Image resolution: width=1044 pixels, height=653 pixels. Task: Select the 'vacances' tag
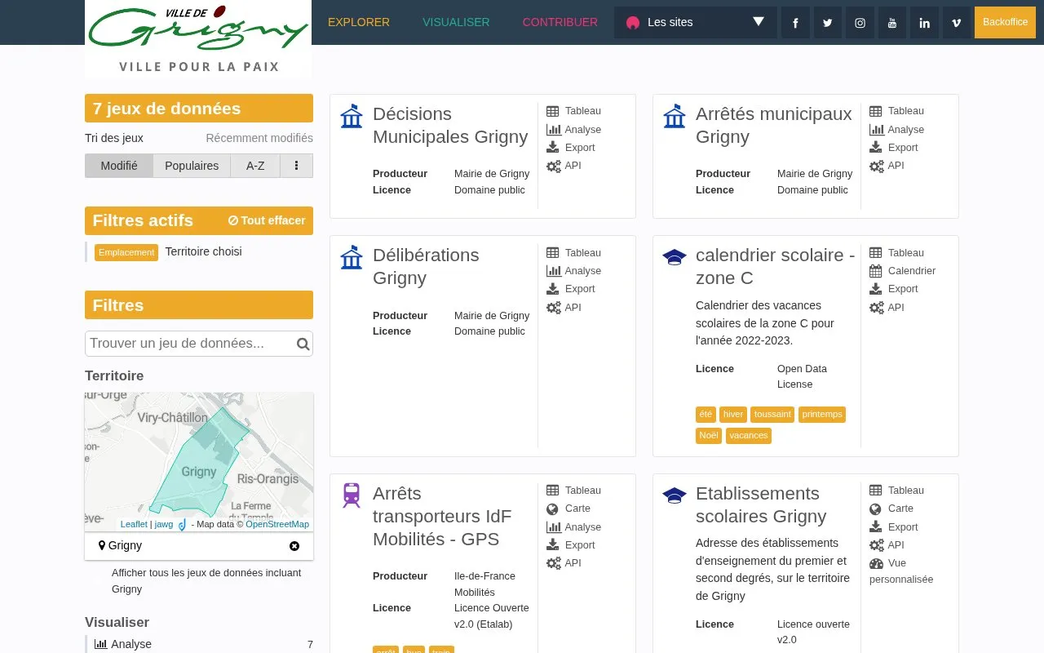pyautogui.click(x=749, y=436)
